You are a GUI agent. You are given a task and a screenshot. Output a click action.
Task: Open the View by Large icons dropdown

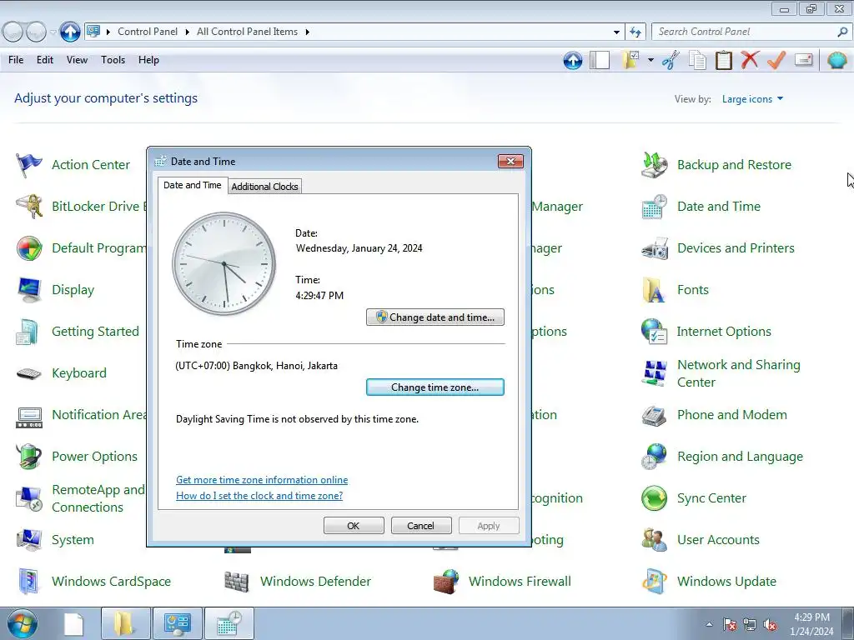tap(753, 99)
